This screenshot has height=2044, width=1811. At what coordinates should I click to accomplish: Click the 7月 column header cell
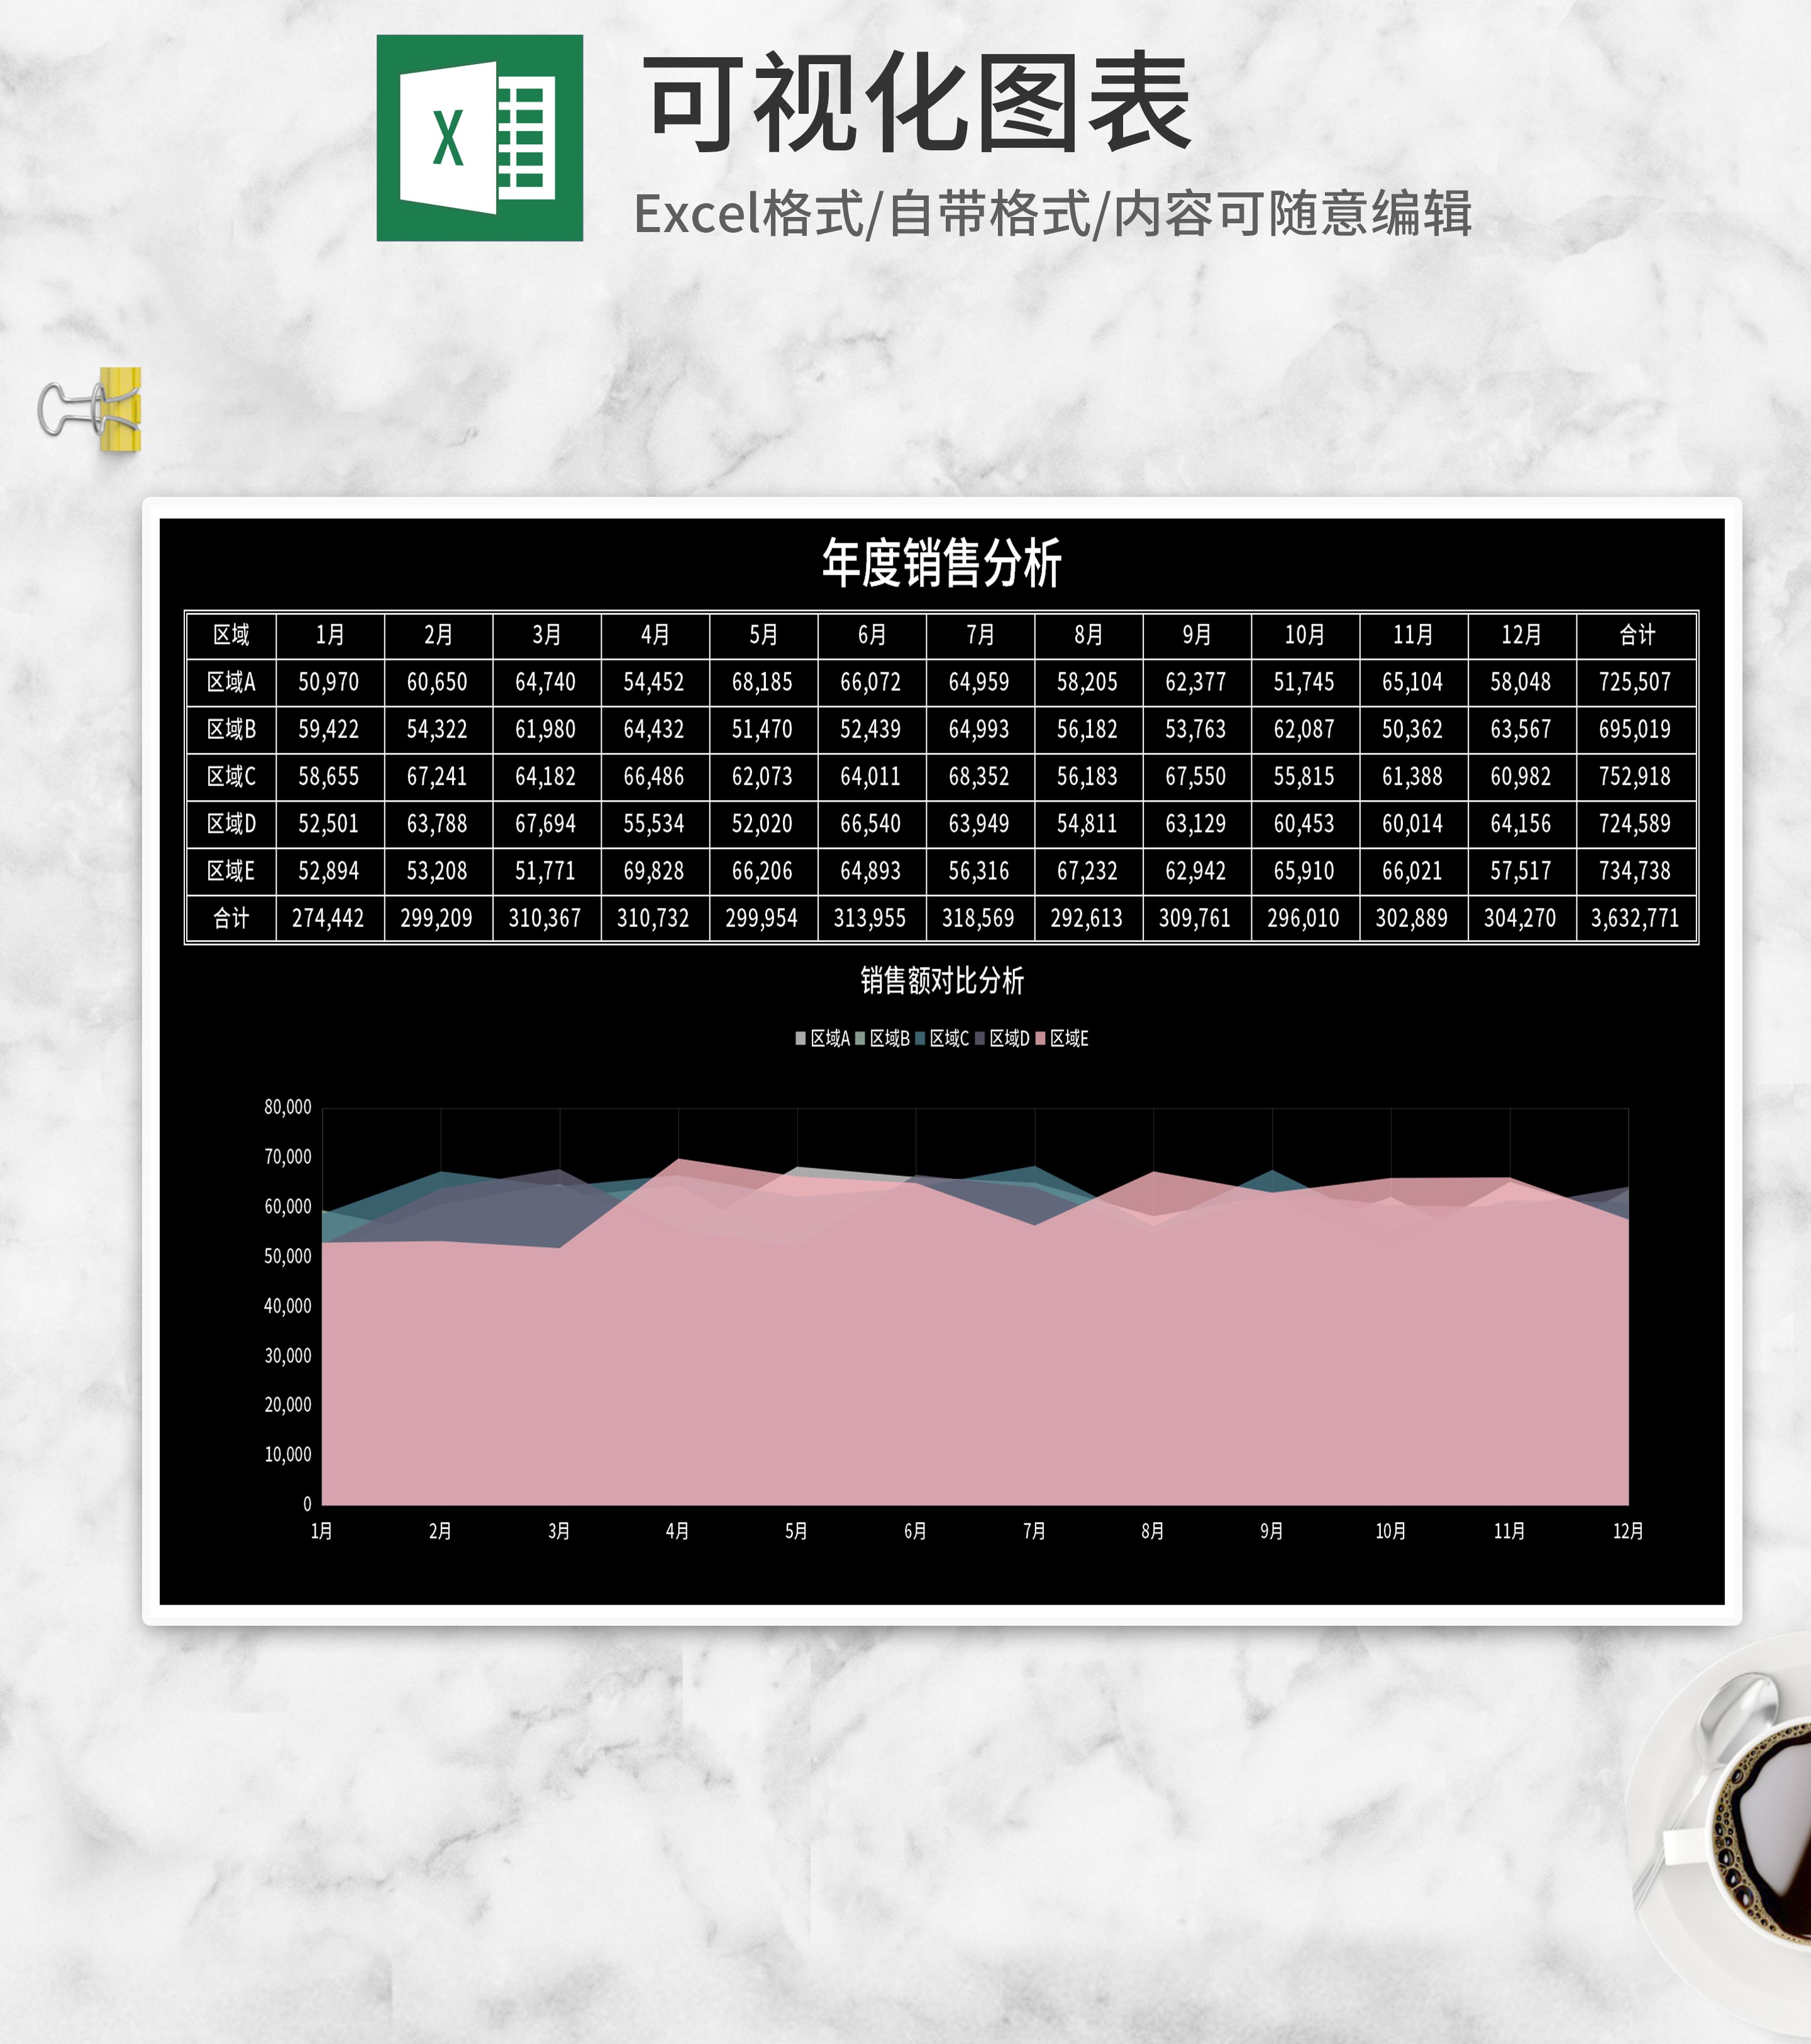click(980, 635)
